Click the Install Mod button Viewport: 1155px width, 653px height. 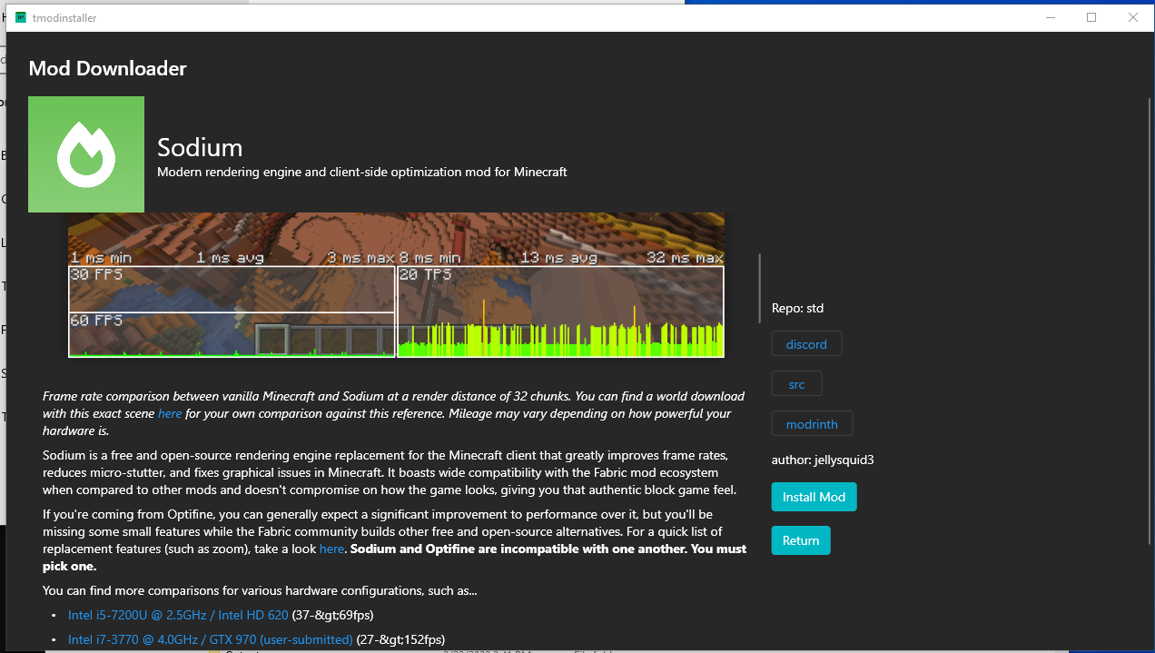click(x=814, y=497)
